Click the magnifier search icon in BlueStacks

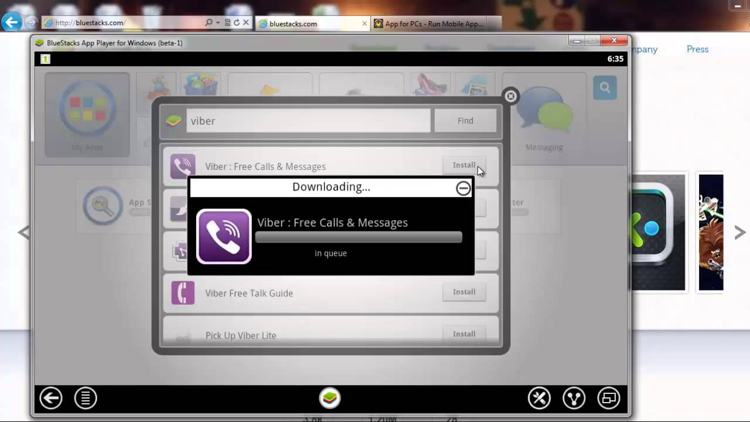pos(605,88)
